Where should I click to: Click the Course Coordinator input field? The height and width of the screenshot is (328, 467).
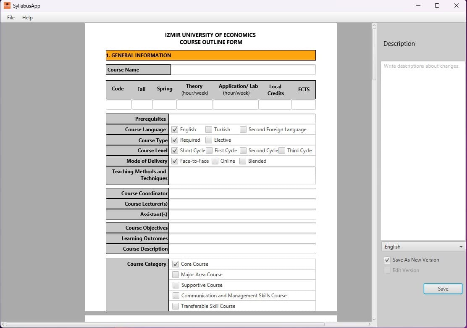pyautogui.click(x=242, y=193)
